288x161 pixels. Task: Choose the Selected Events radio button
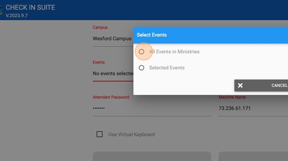(141, 68)
